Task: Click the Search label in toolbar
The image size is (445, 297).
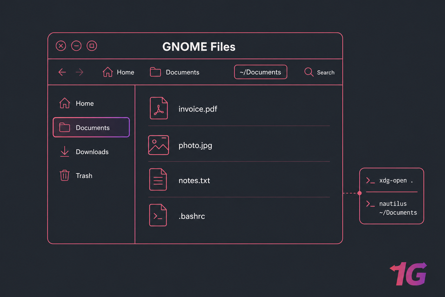Action: pyautogui.click(x=326, y=73)
